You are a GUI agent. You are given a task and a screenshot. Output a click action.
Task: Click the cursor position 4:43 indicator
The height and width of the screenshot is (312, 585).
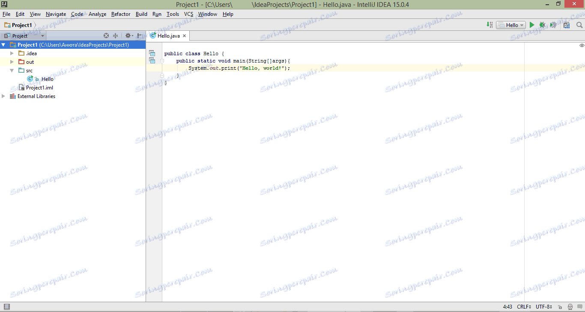click(x=507, y=307)
